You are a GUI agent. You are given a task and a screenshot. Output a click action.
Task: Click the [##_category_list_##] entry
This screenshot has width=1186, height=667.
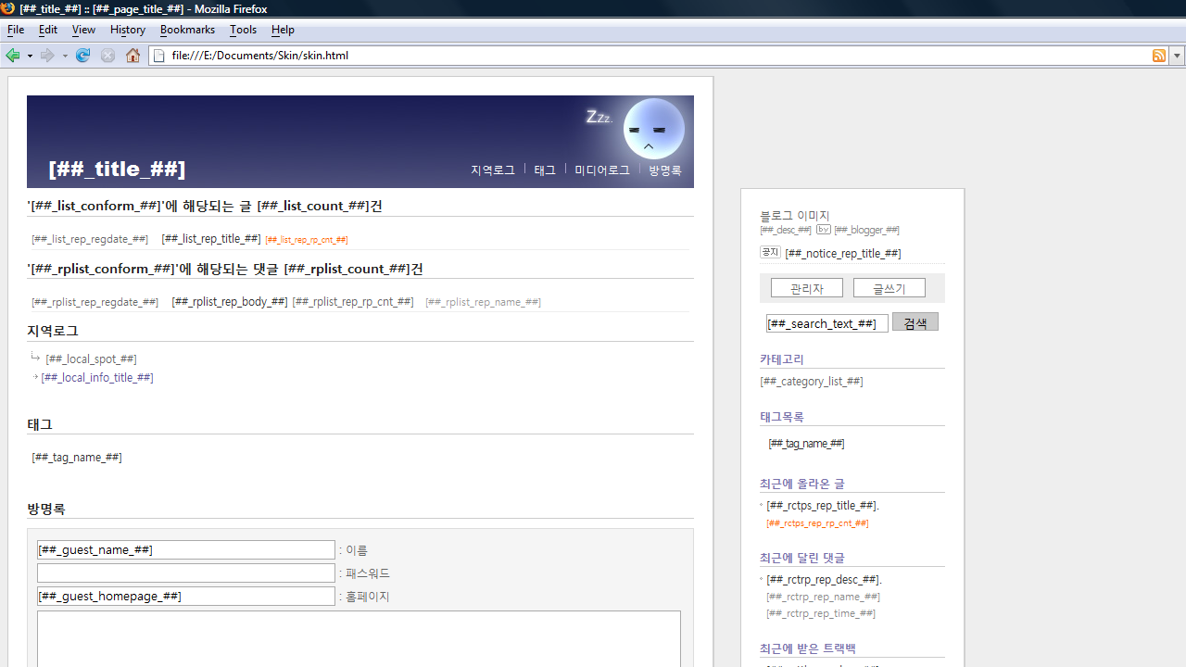click(812, 381)
